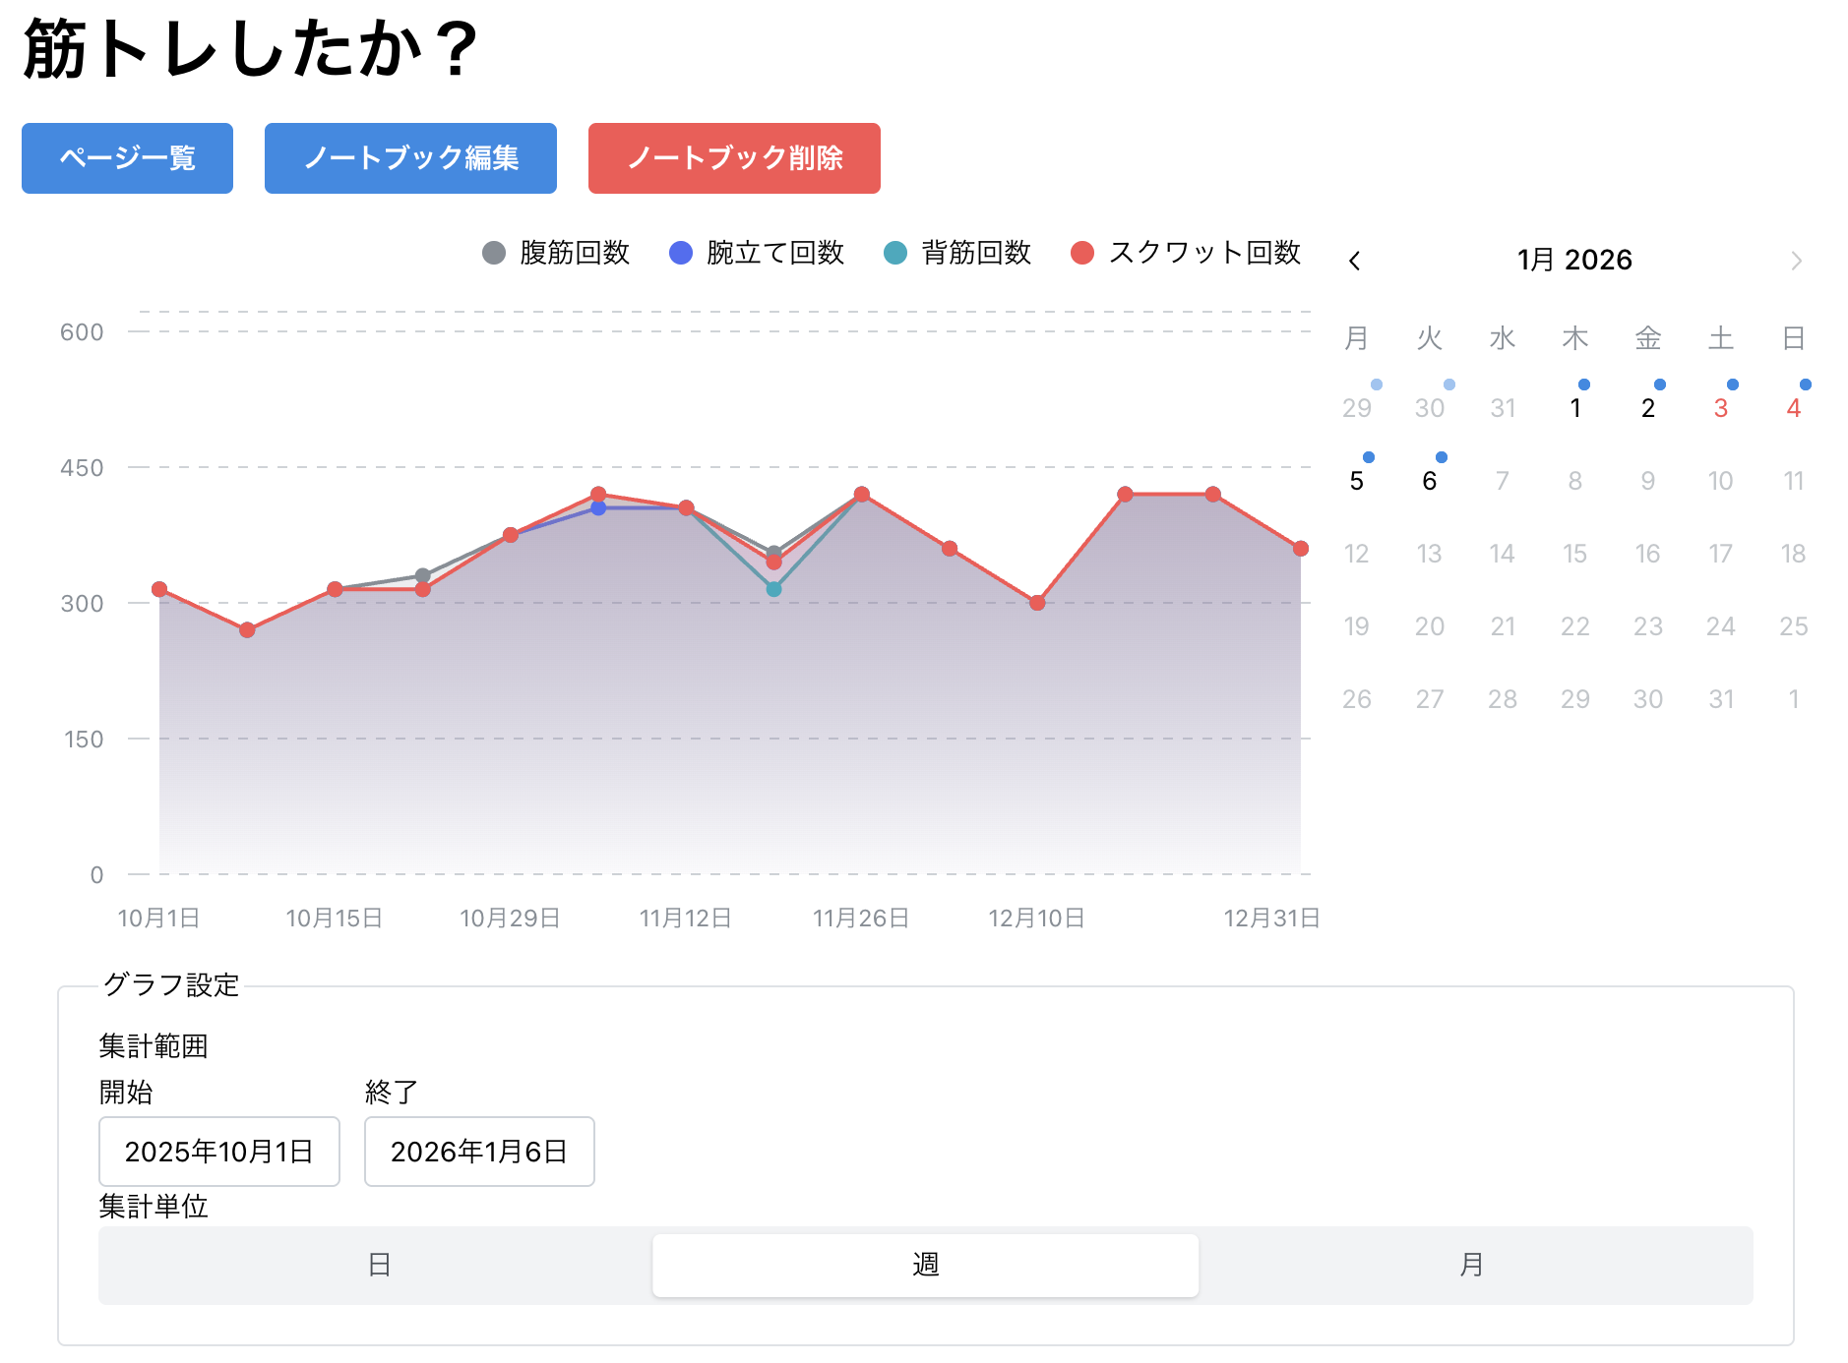This screenshot has height=1363, width=1848.
Task: Click the red スクワット回数 legend dot
Action: pos(1082,252)
